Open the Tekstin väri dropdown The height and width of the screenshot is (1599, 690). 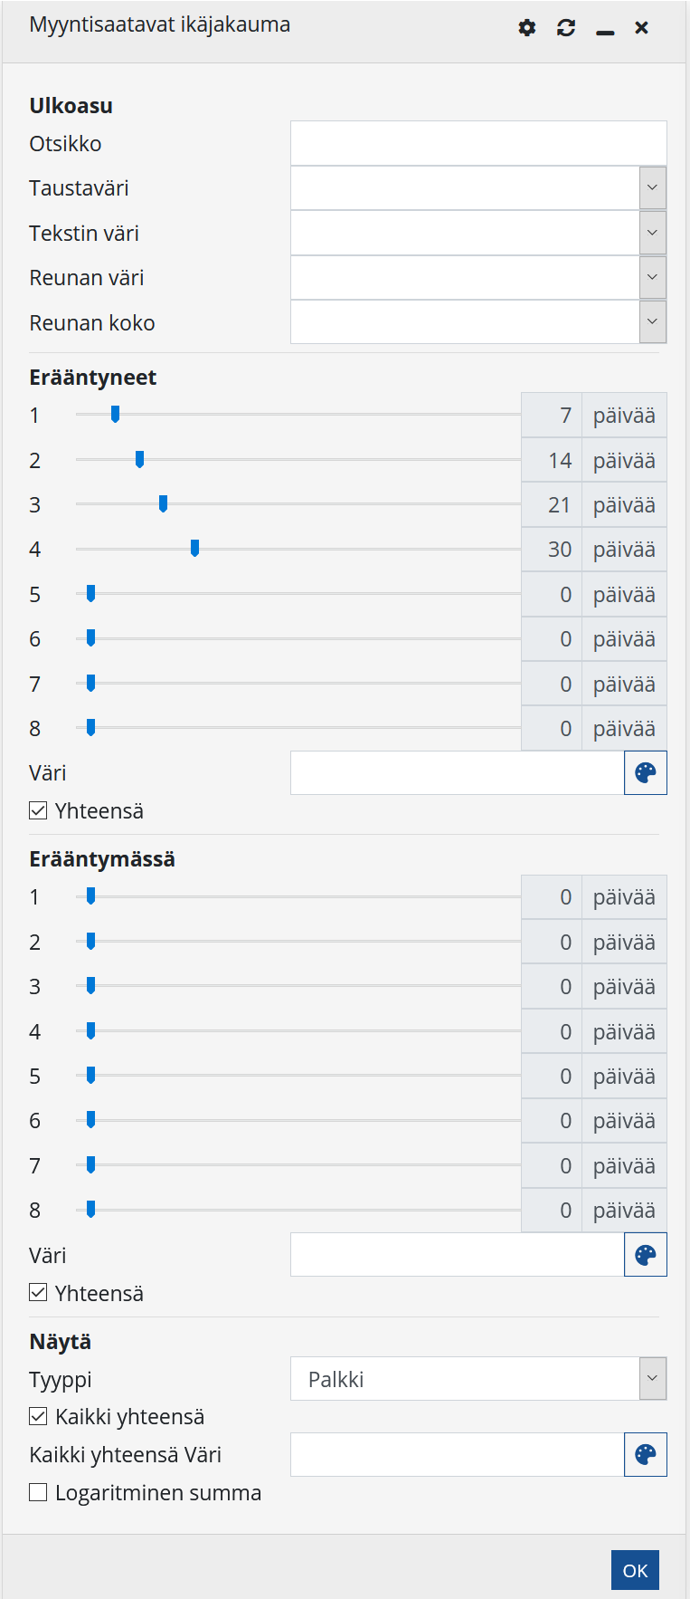point(652,233)
